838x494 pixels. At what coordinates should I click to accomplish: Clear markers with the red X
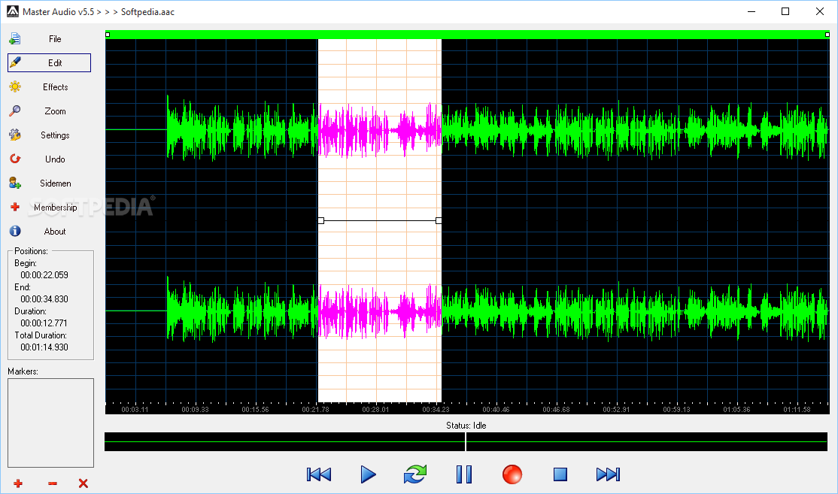[x=83, y=483]
